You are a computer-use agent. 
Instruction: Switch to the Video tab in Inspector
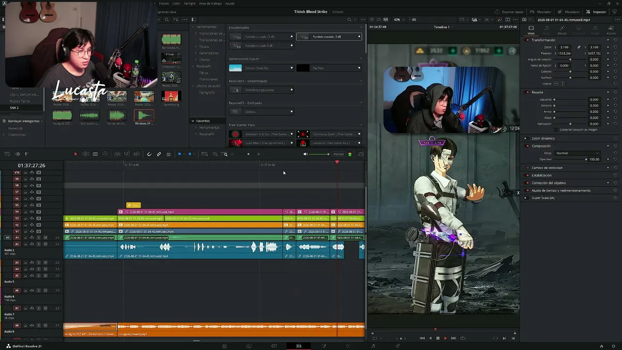tap(531, 30)
